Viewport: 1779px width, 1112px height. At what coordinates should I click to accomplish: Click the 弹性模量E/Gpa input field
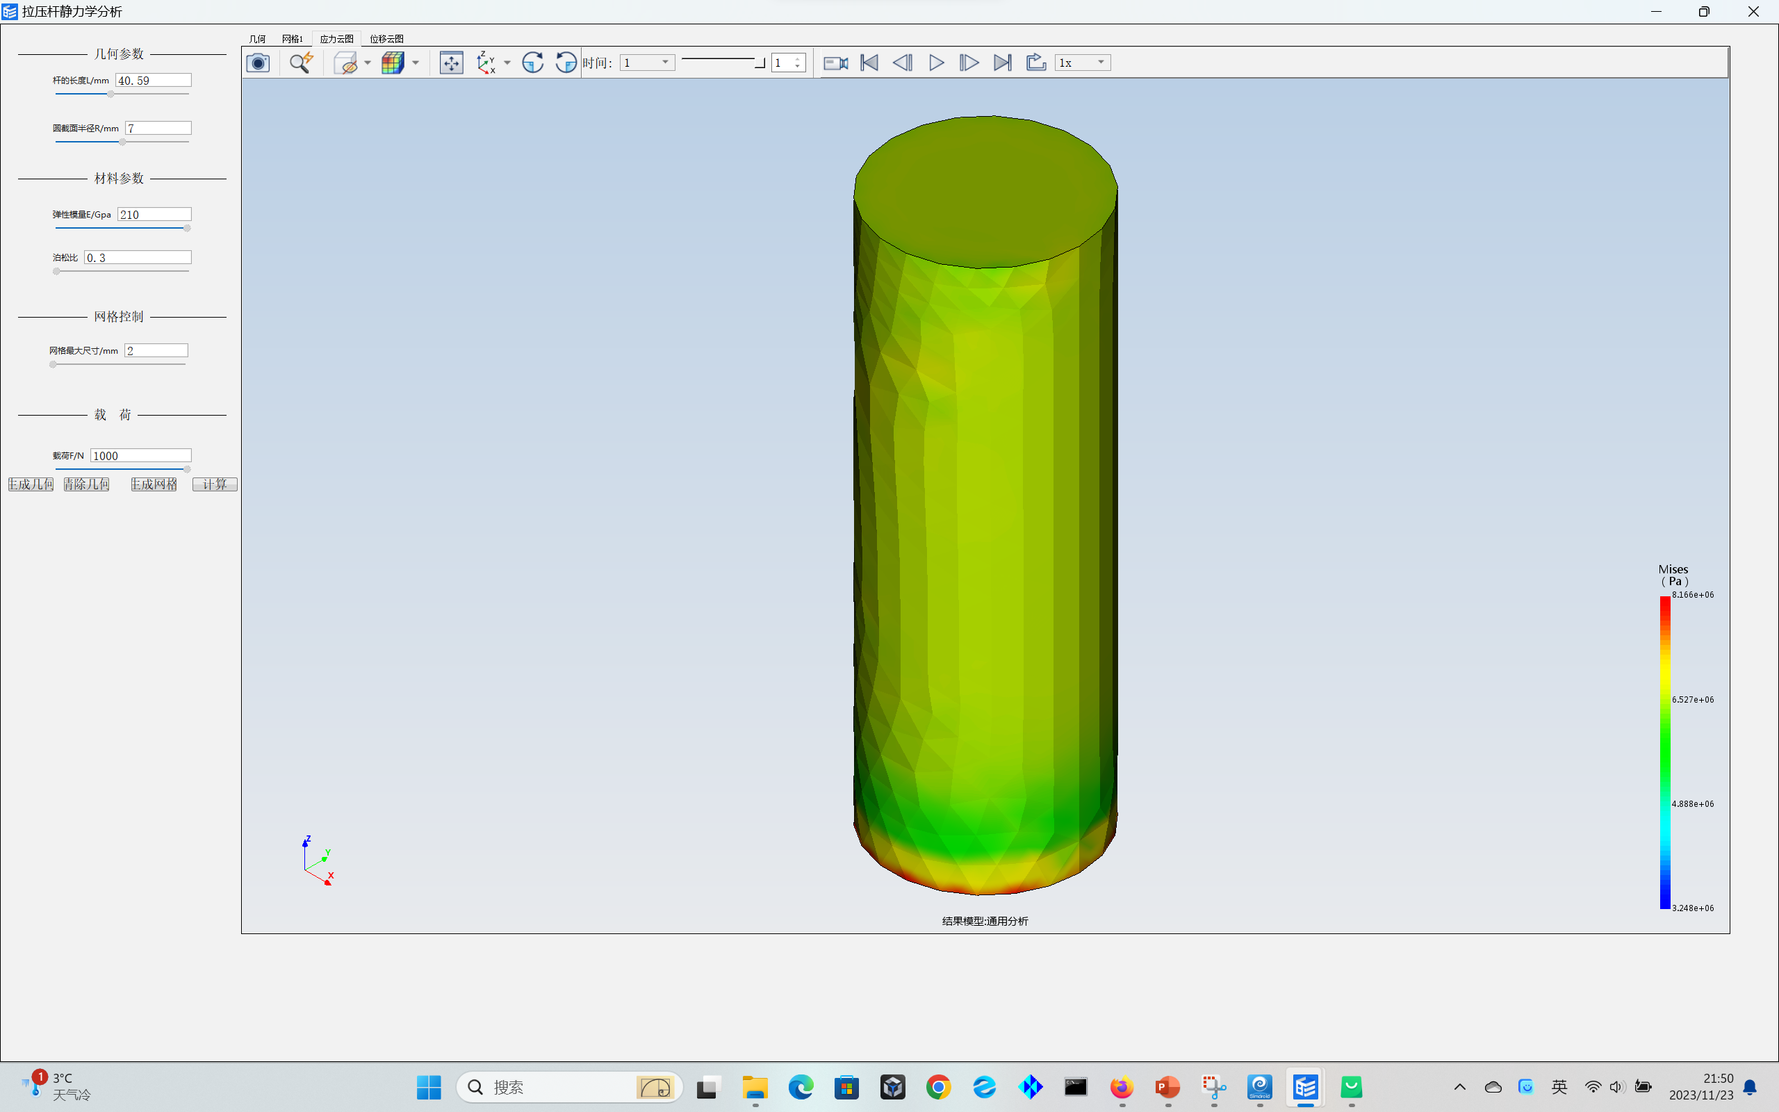pyautogui.click(x=154, y=214)
